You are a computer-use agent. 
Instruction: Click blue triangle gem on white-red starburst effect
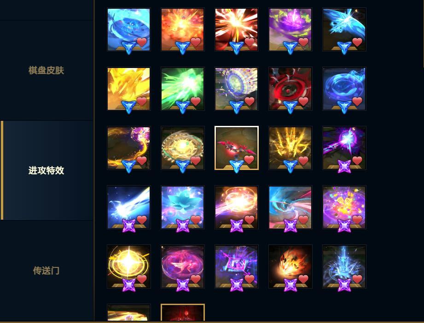tap(236, 47)
